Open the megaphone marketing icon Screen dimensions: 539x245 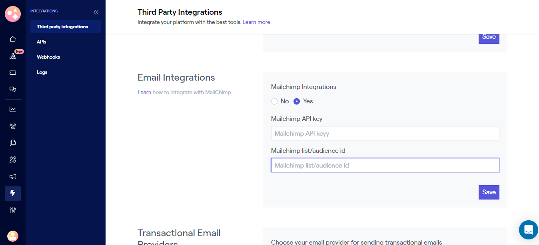(13, 176)
